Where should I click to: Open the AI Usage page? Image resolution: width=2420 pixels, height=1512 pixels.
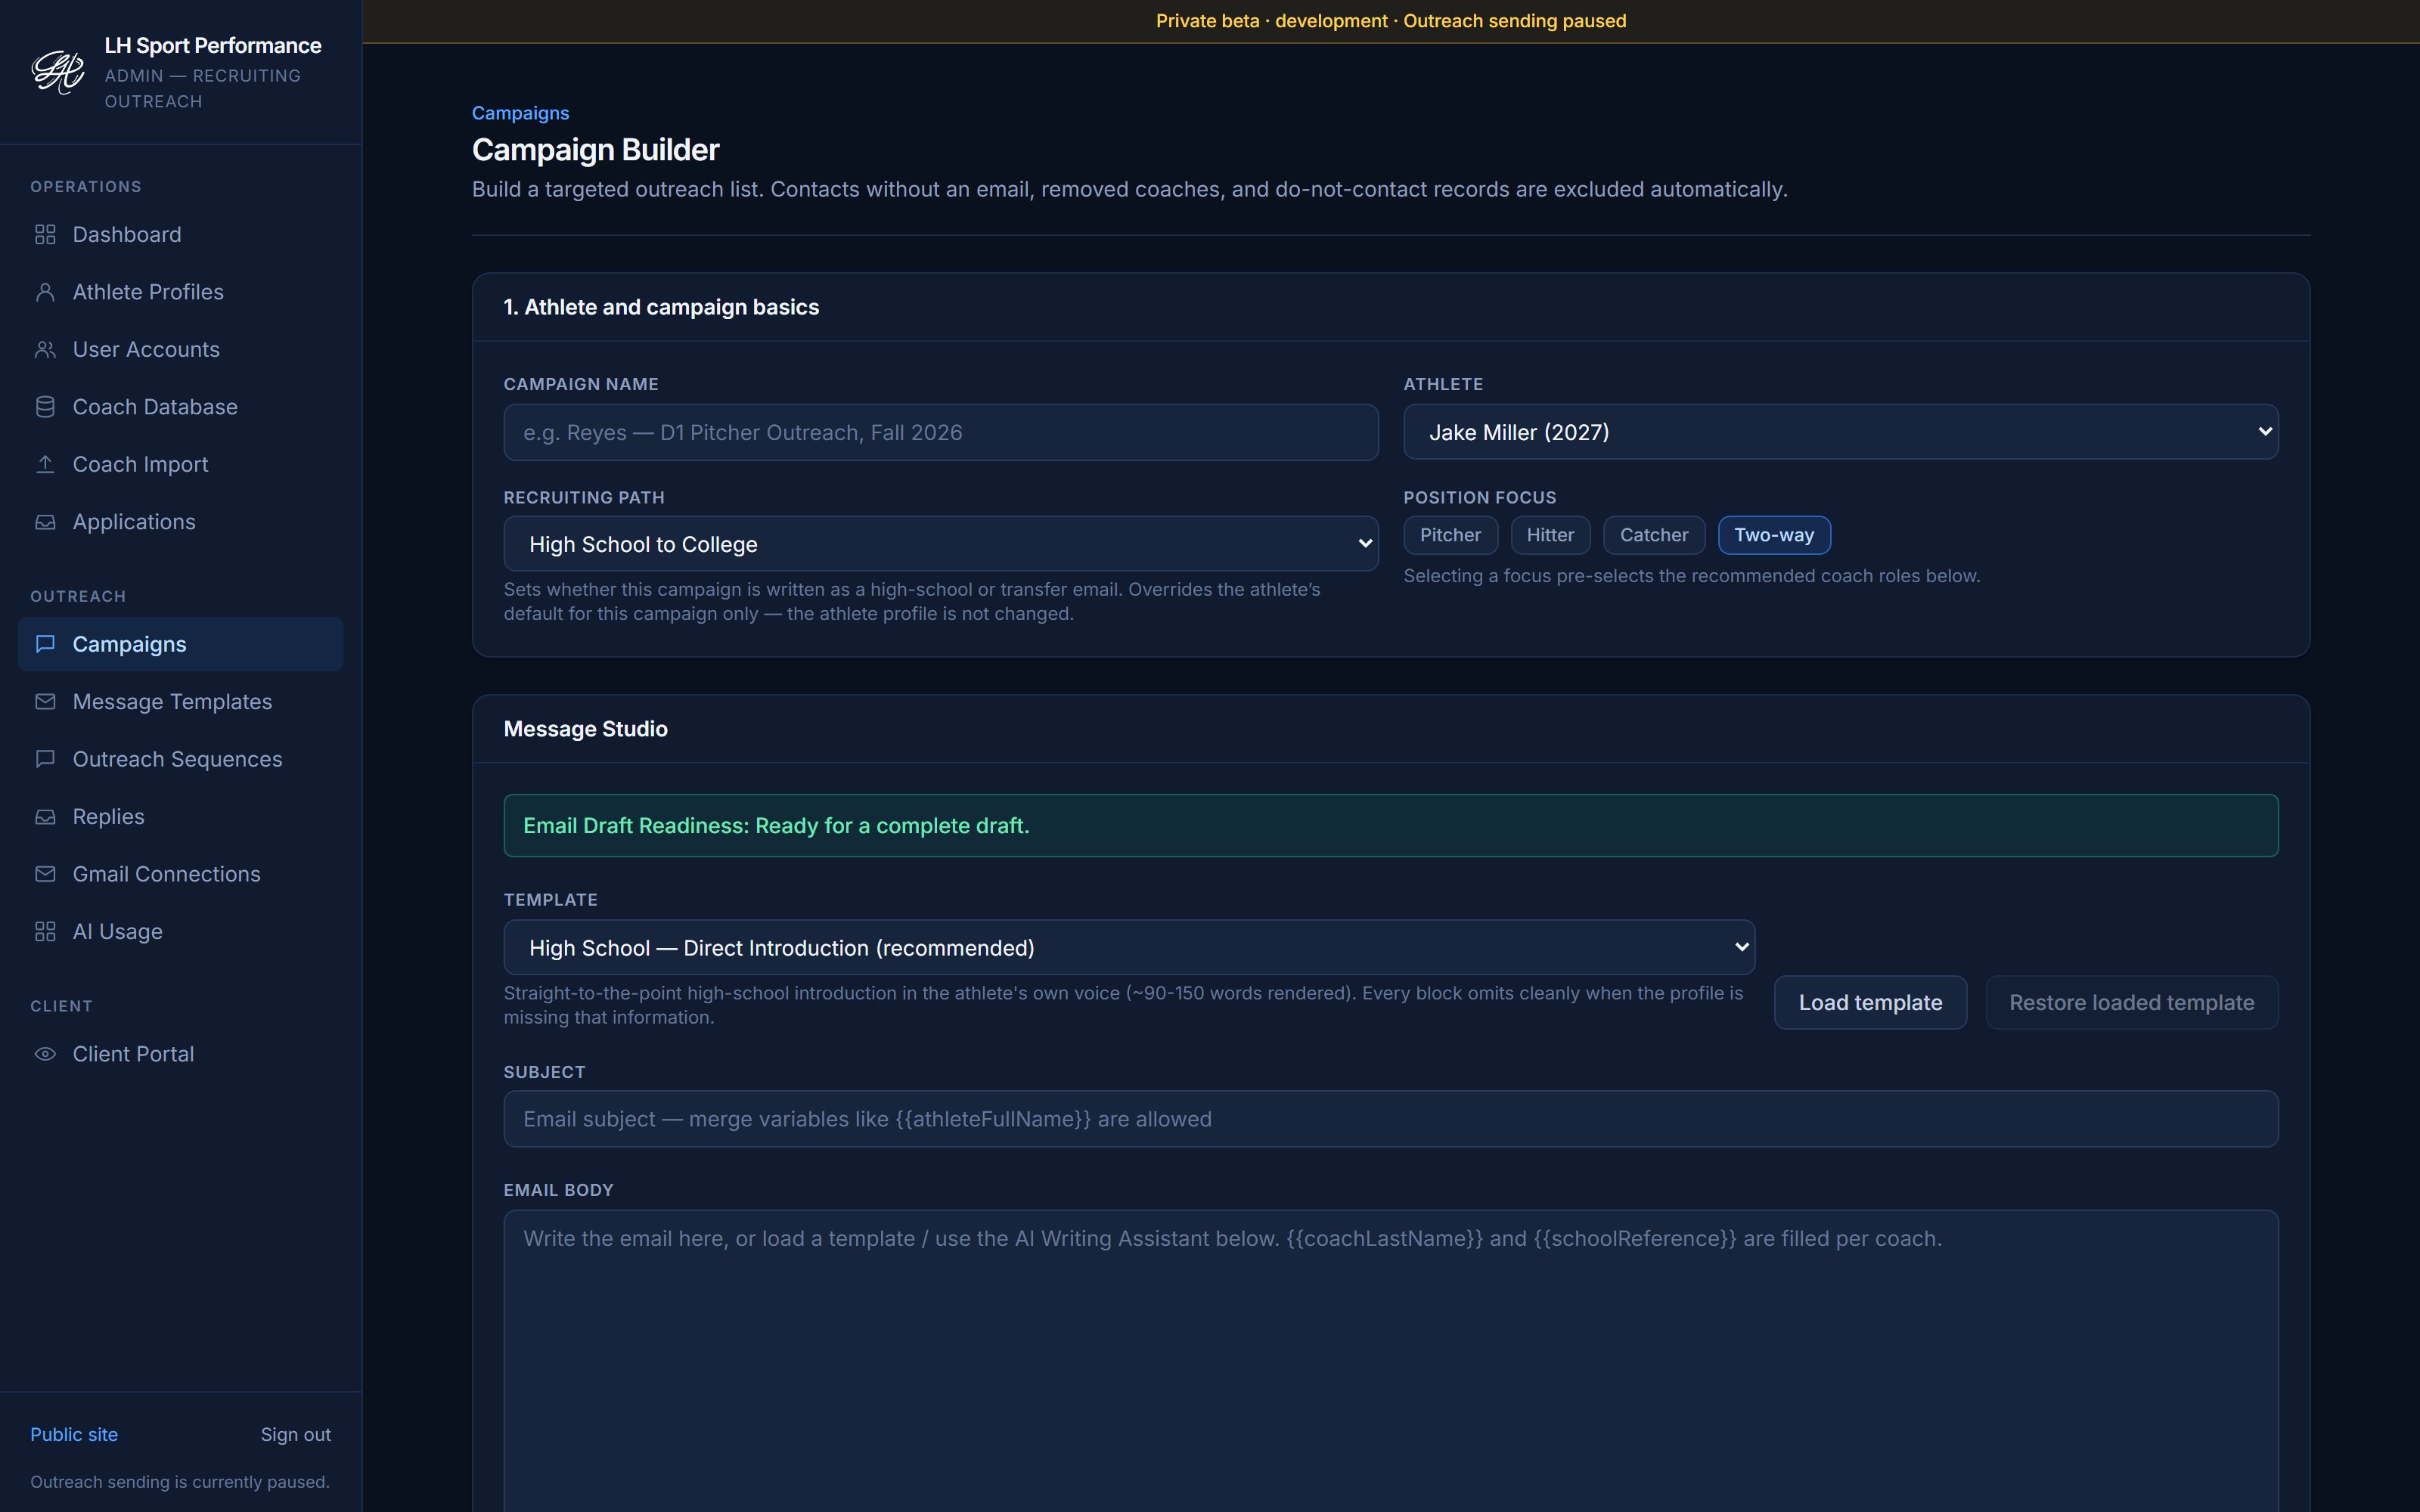tap(180, 932)
